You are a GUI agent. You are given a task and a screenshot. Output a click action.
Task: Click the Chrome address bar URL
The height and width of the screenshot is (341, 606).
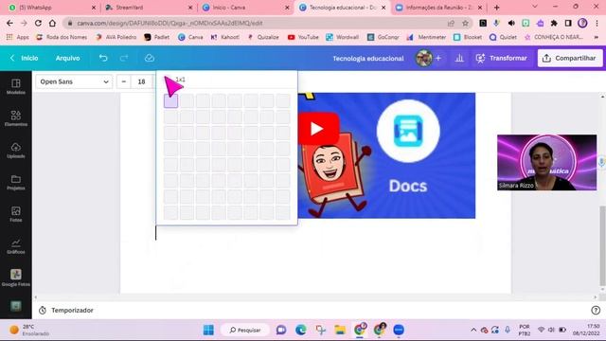(169, 23)
